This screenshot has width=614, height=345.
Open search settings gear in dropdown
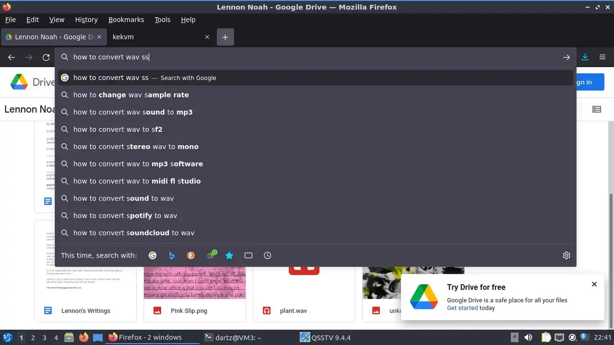click(567, 255)
